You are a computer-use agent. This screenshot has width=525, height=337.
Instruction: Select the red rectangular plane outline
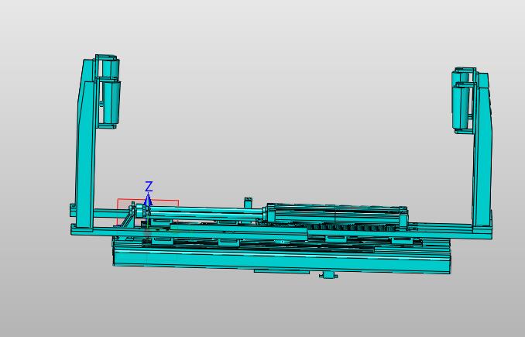148,212
